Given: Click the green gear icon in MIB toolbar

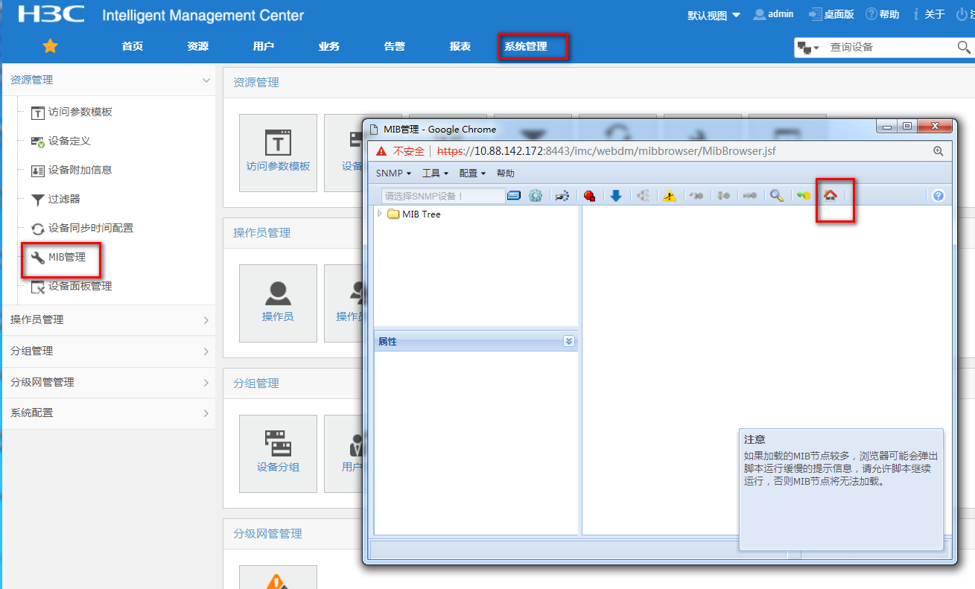Looking at the screenshot, I should pos(536,196).
